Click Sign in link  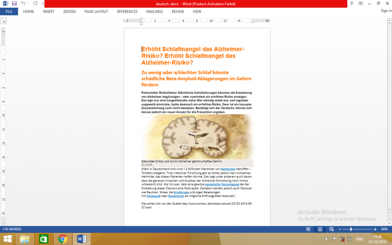(x=386, y=11)
